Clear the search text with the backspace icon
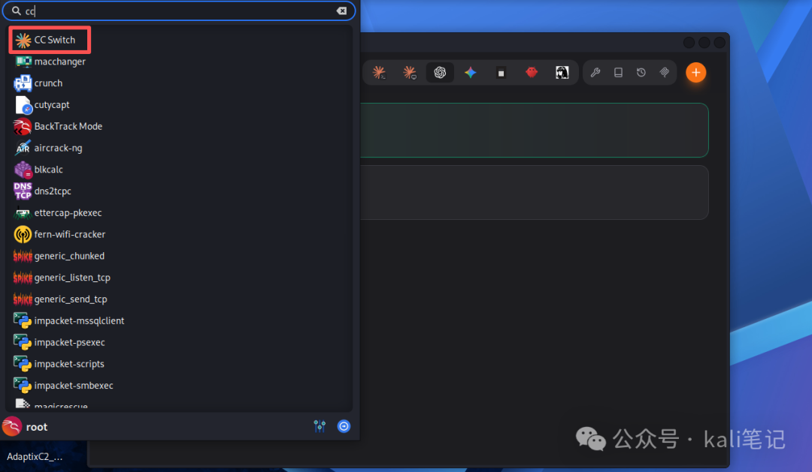 click(341, 11)
